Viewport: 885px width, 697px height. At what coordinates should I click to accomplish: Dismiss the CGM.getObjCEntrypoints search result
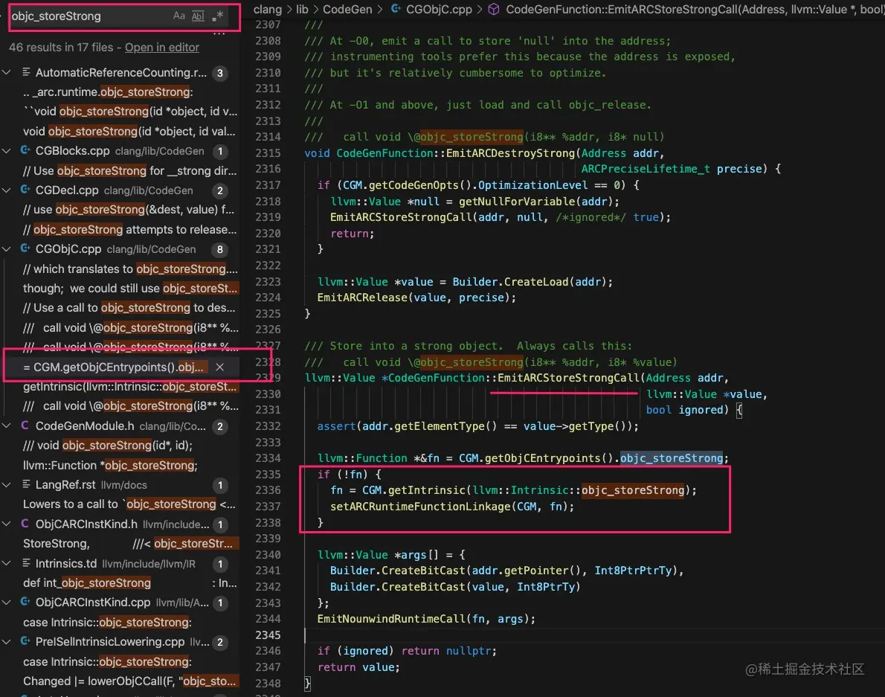(219, 367)
